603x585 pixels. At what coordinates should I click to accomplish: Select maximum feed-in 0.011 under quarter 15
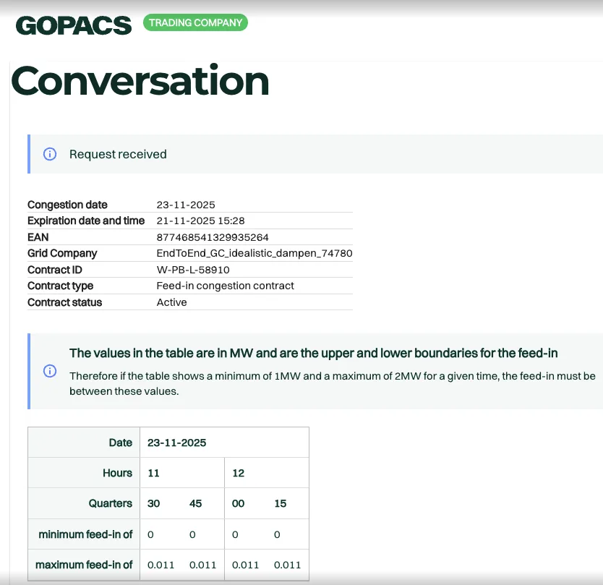pyautogui.click(x=287, y=565)
